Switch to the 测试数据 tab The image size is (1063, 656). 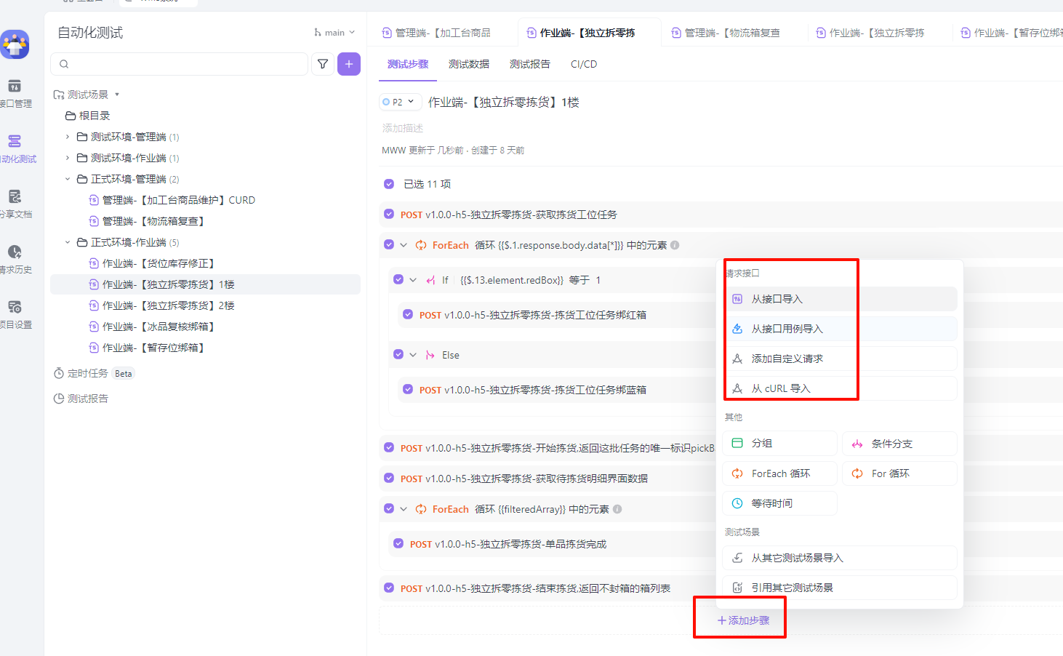pyautogui.click(x=469, y=64)
